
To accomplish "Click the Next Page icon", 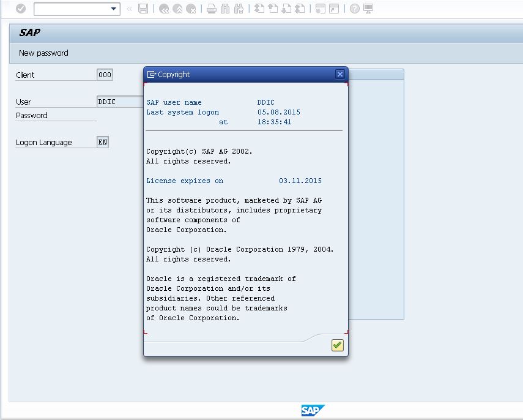I will point(286,9).
